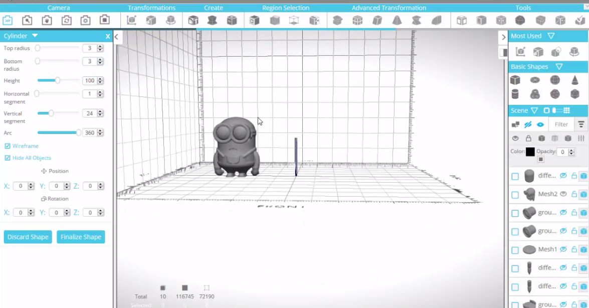Image resolution: width=589 pixels, height=308 pixels.
Task: Open the Tools tab
Action: pos(523,8)
